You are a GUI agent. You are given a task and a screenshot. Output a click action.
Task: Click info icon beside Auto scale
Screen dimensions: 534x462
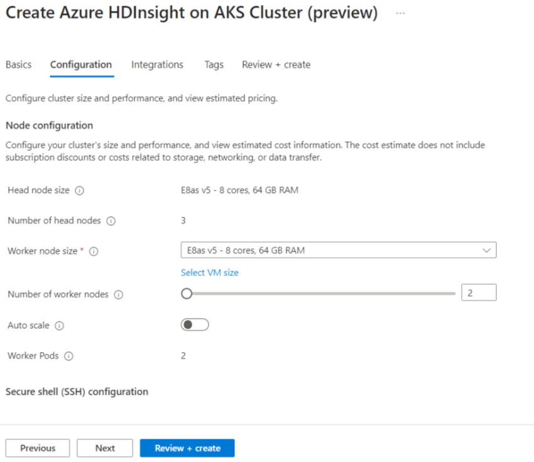point(60,326)
